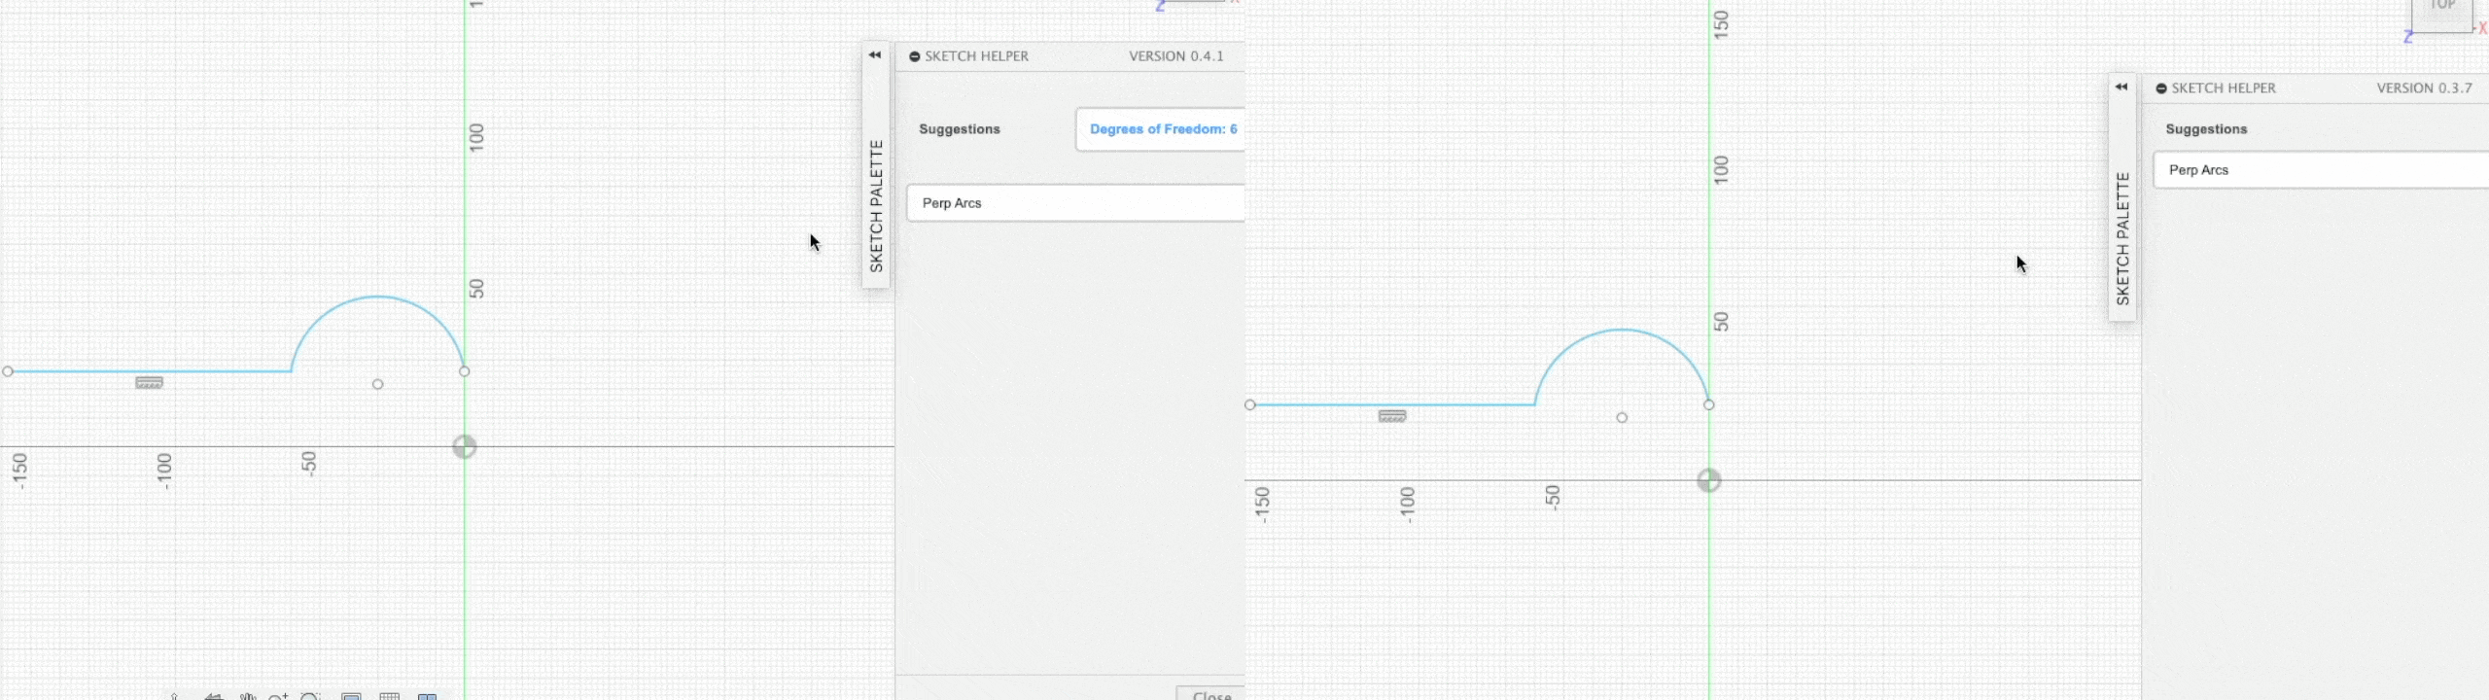This screenshot has height=700, width=2489.
Task: Collapse the palette arrows in the version 0.4.1 window
Action: coord(875,55)
